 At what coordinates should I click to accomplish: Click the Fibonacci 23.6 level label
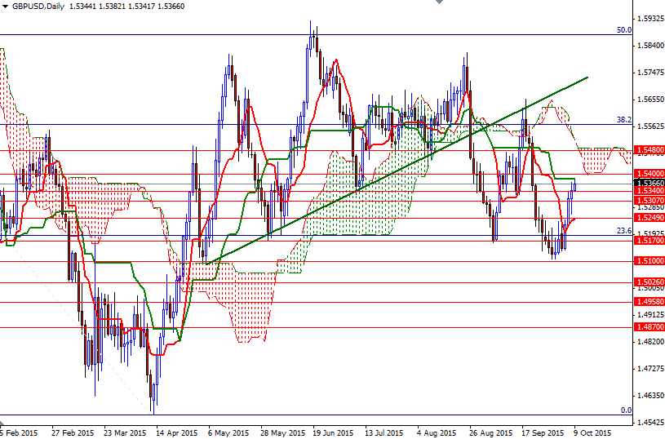(624, 232)
